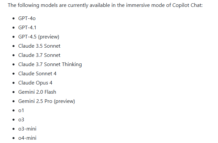Click the bullet beside o4-mini

point(14,138)
